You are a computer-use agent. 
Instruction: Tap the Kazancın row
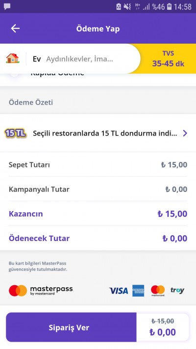point(98,214)
